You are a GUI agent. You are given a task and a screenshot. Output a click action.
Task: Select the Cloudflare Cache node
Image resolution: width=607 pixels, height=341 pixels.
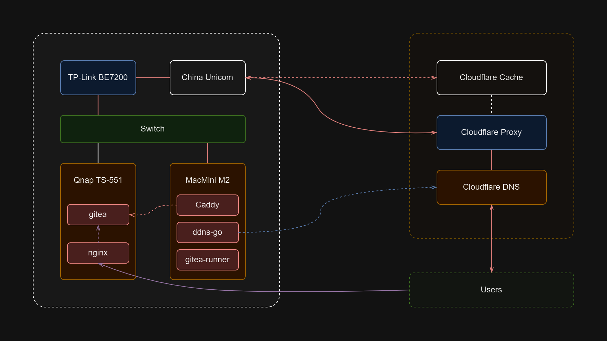pyautogui.click(x=491, y=78)
